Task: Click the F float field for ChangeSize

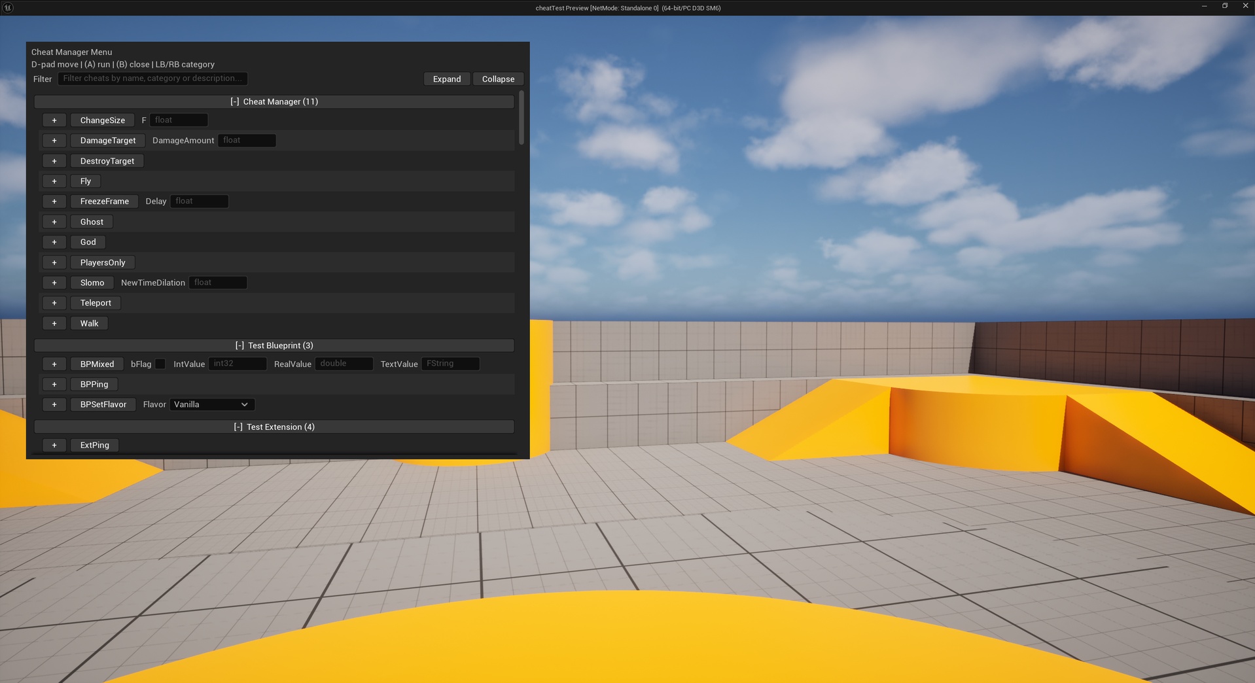Action: pyautogui.click(x=179, y=120)
